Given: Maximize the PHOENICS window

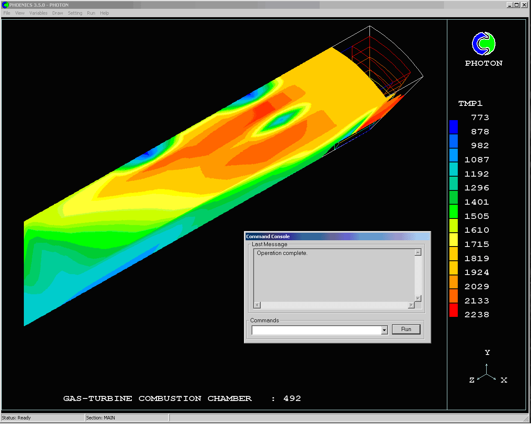Looking at the screenshot, I should 517,5.
